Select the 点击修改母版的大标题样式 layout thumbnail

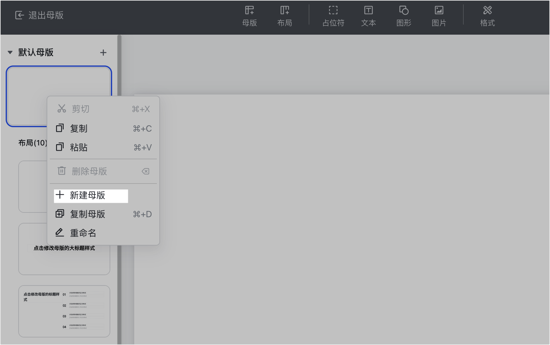(x=64, y=249)
